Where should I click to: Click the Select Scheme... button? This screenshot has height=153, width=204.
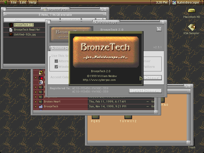pos(145,91)
